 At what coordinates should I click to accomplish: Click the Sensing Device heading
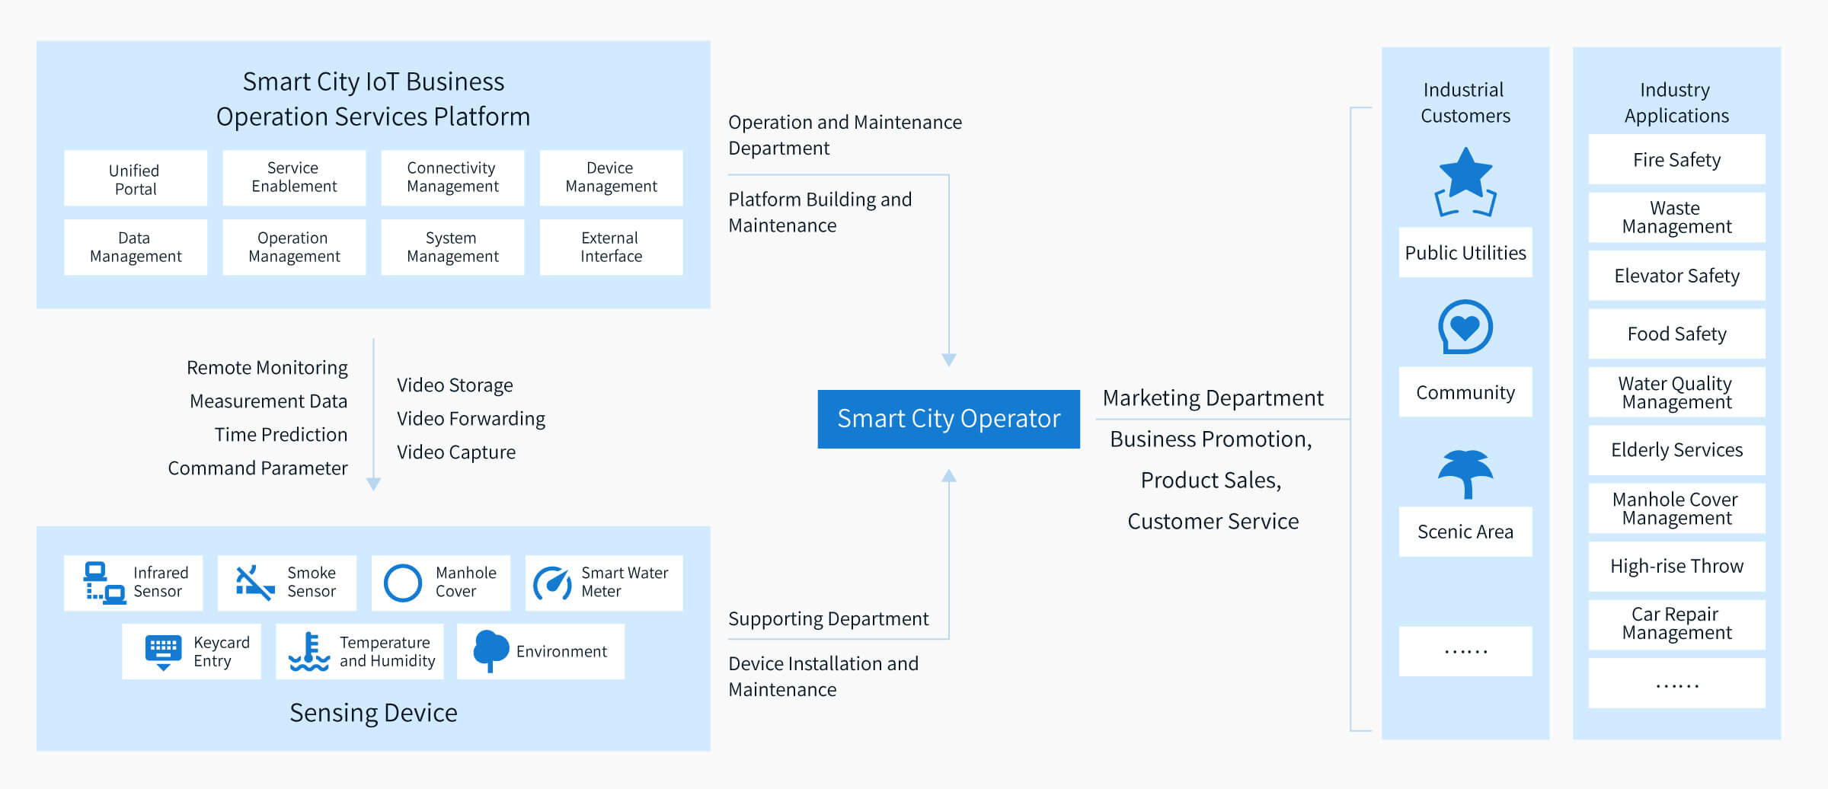[x=373, y=713]
